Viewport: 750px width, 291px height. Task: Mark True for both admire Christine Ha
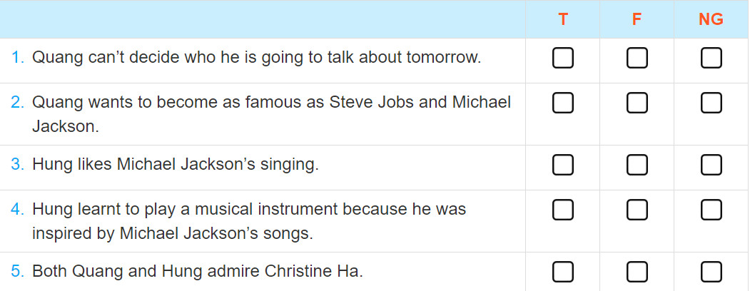click(562, 272)
